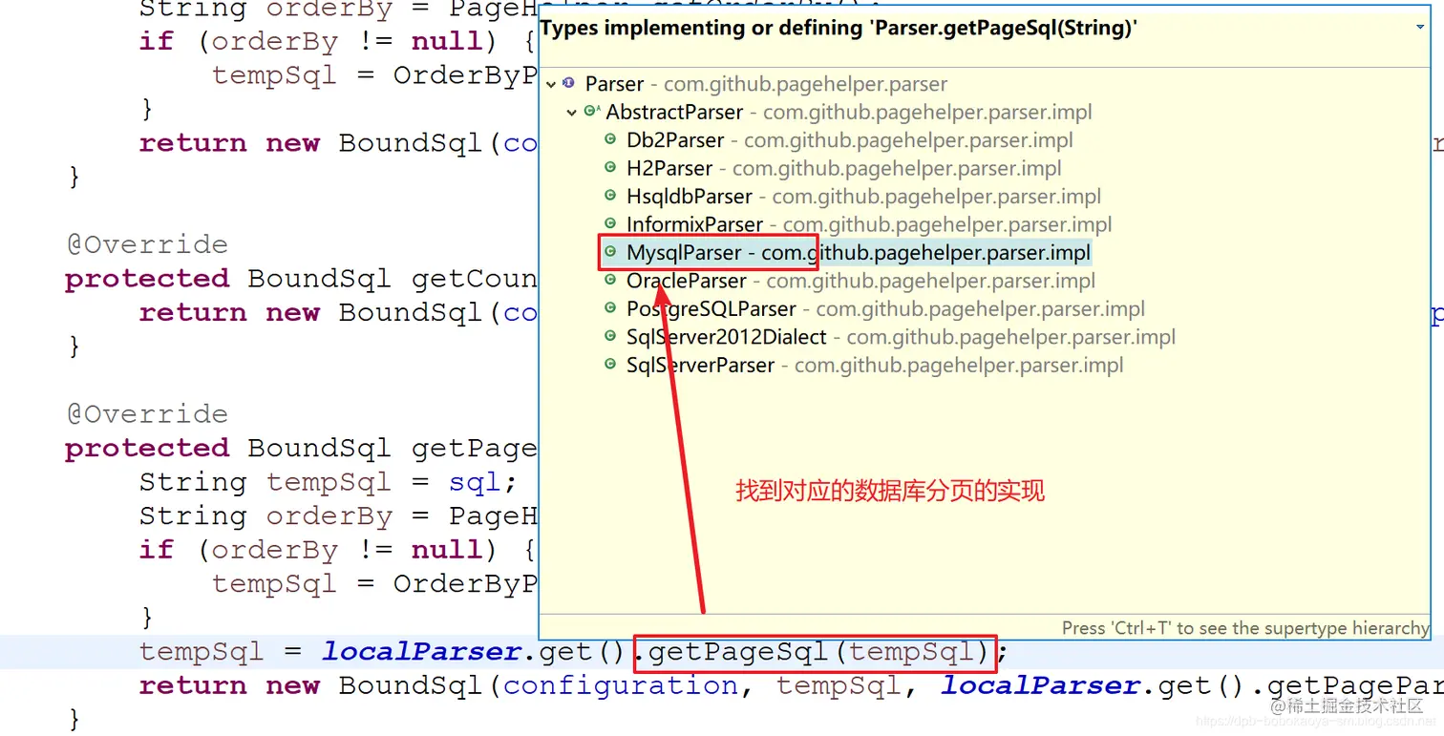Select AbstractParser in the hierarchy
Viewport: 1444px width, 736px height.
coord(849,113)
